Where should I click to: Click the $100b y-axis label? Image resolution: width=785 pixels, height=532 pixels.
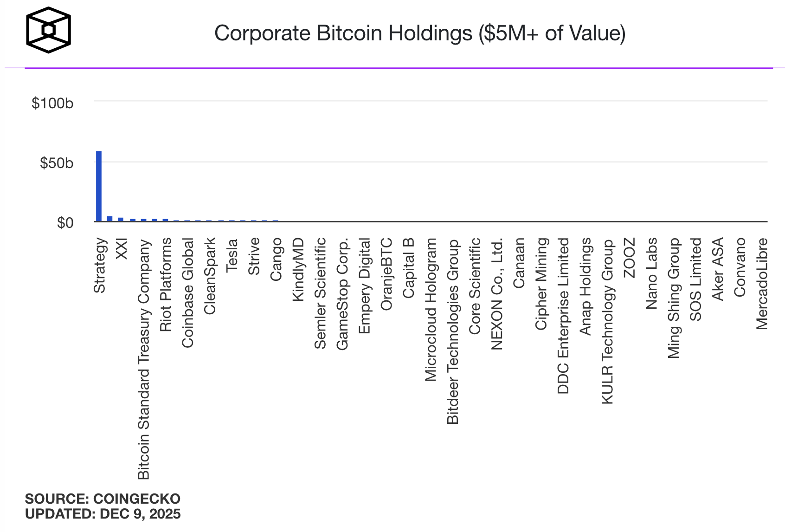[52, 103]
